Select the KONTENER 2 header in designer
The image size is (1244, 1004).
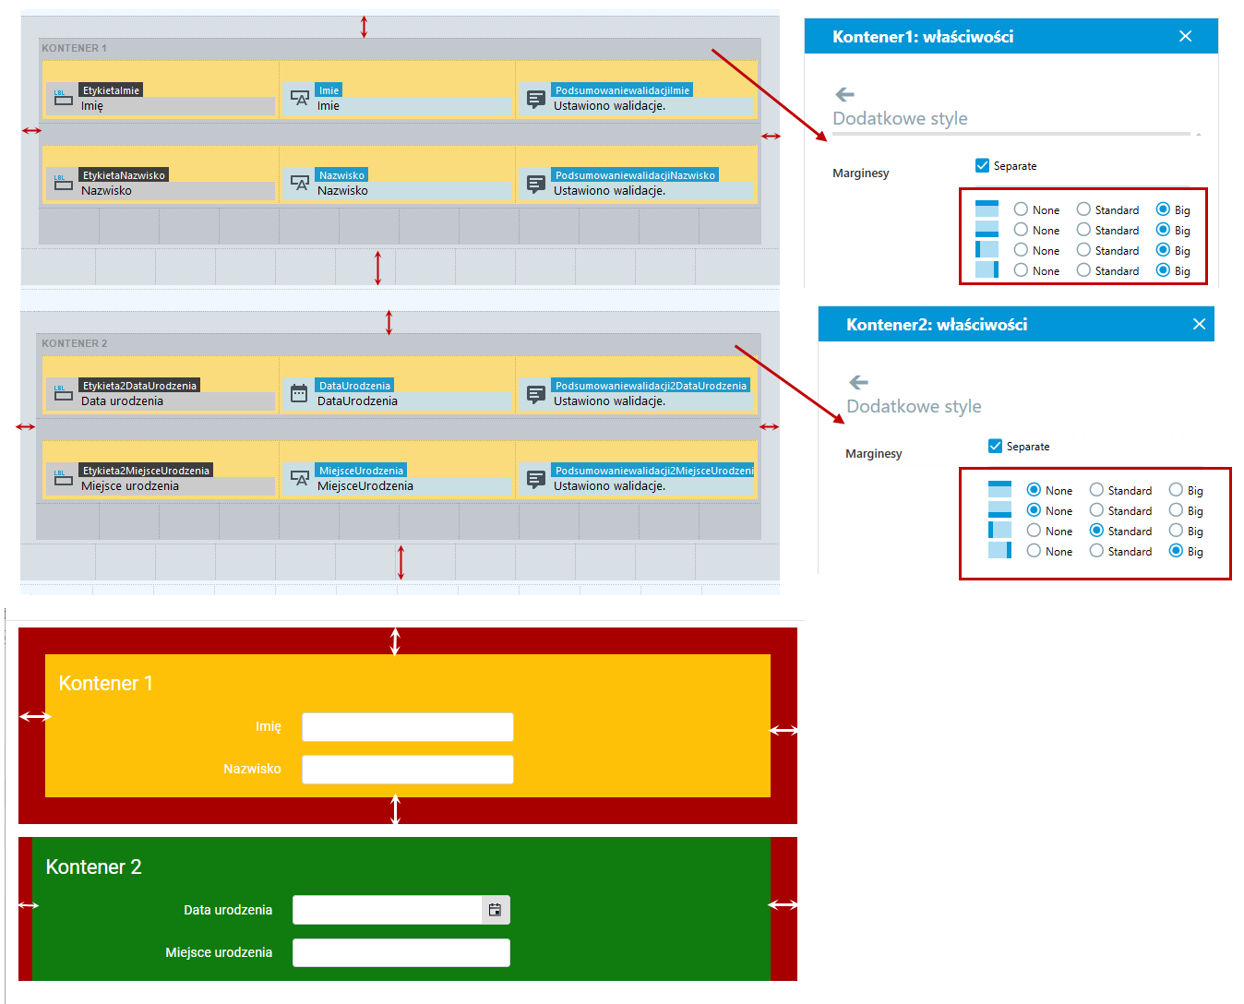point(74,343)
